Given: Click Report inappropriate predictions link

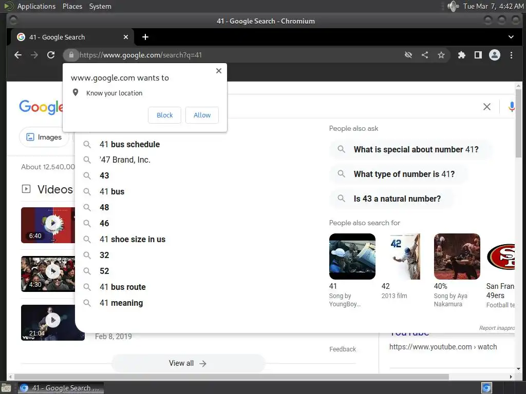Looking at the screenshot, I should pos(497,328).
